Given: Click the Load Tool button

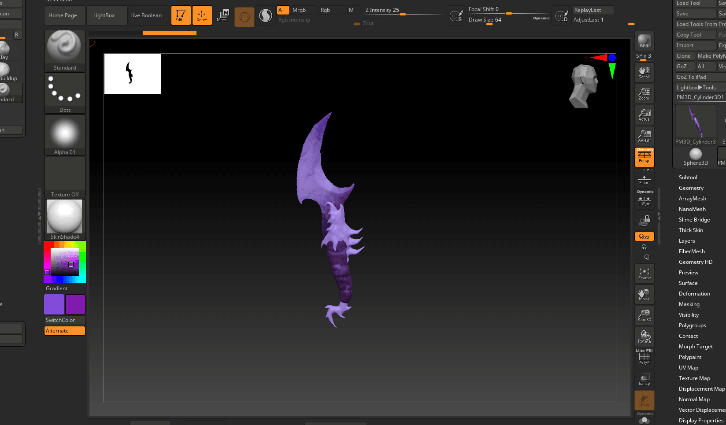Looking at the screenshot, I should (696, 3).
